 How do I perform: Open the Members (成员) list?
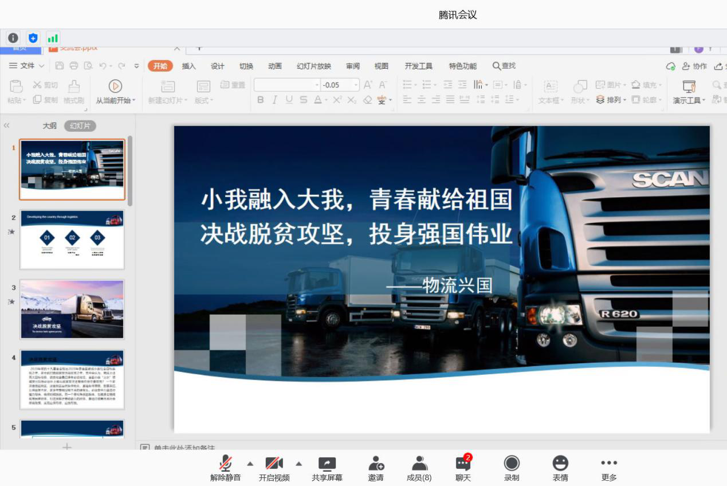[x=419, y=464]
